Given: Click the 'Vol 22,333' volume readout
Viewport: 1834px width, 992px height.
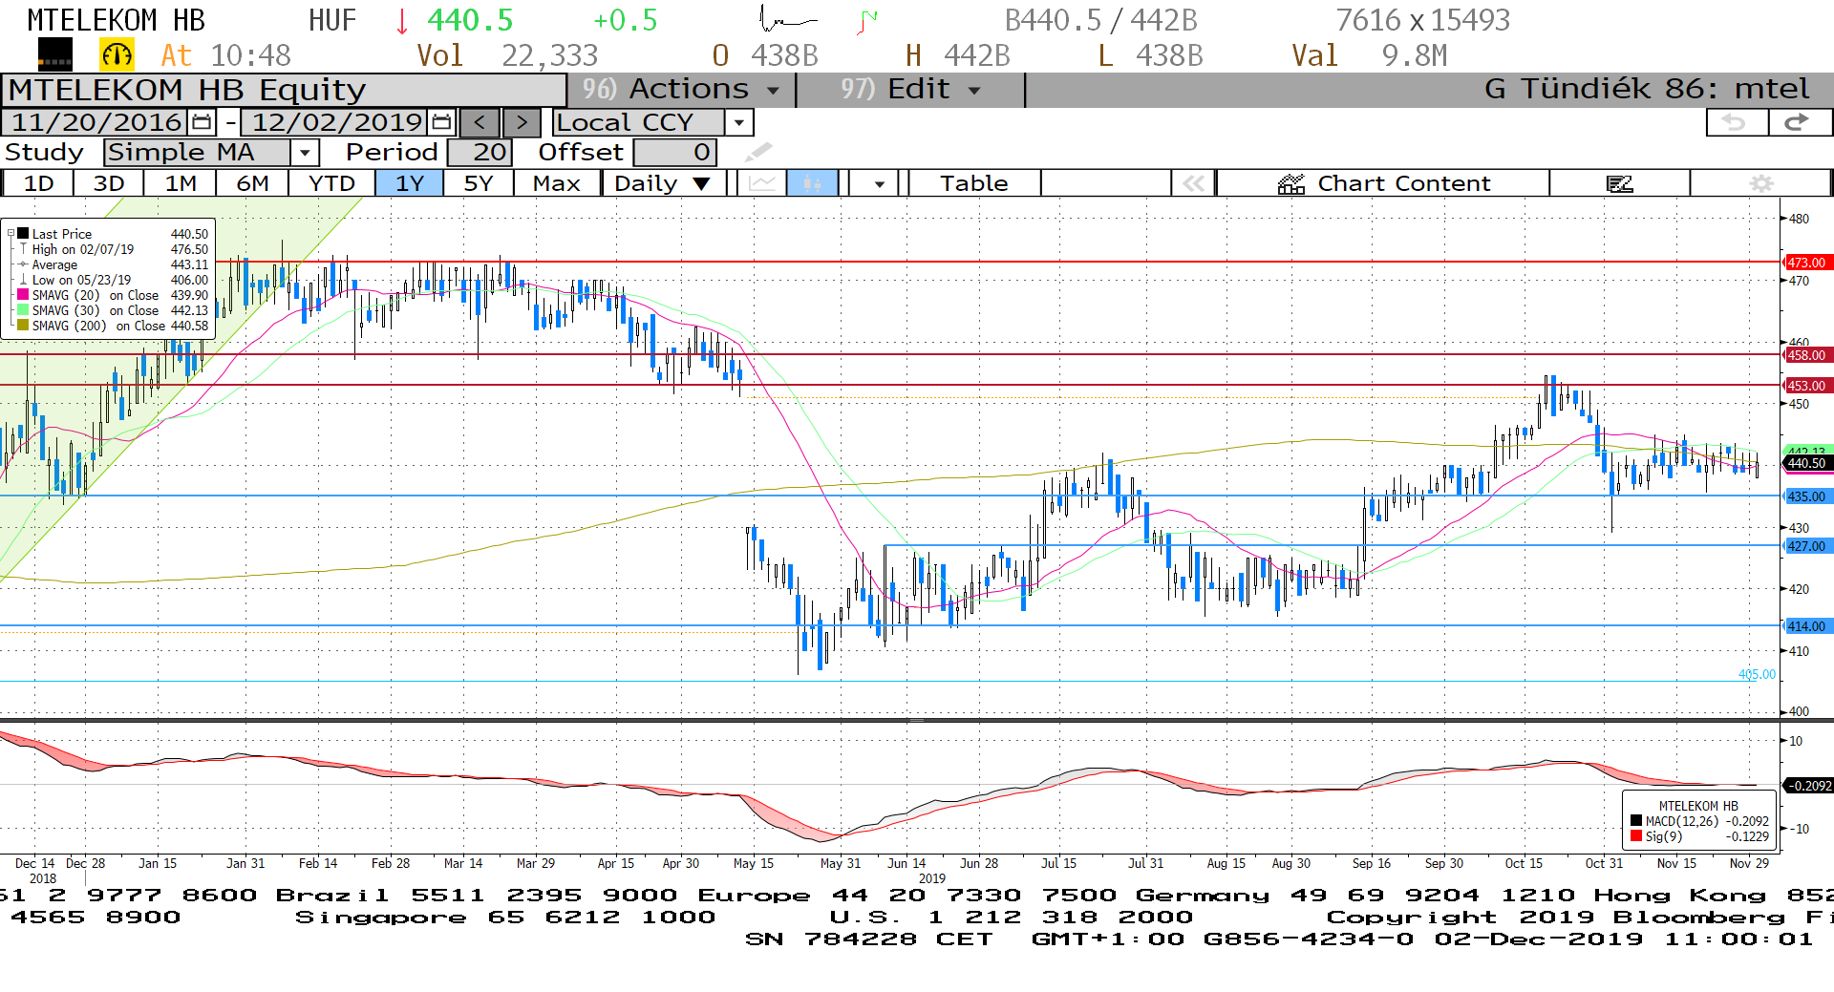Looking at the screenshot, I should 507,55.
